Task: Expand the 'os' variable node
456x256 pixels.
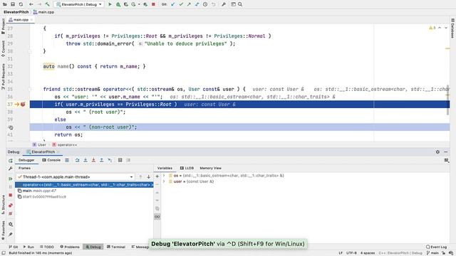Action: click(164, 176)
